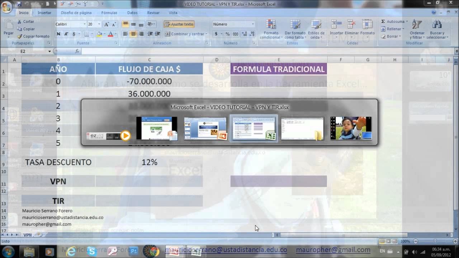Switch to Revisar ribbon tab

153,13
